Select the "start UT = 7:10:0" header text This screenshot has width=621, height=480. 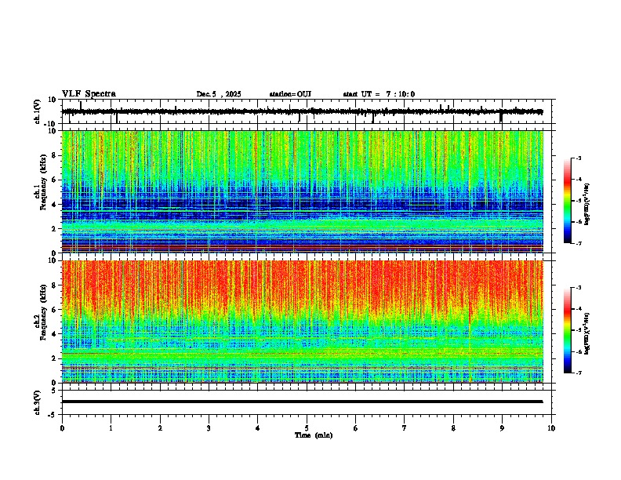[x=379, y=94]
